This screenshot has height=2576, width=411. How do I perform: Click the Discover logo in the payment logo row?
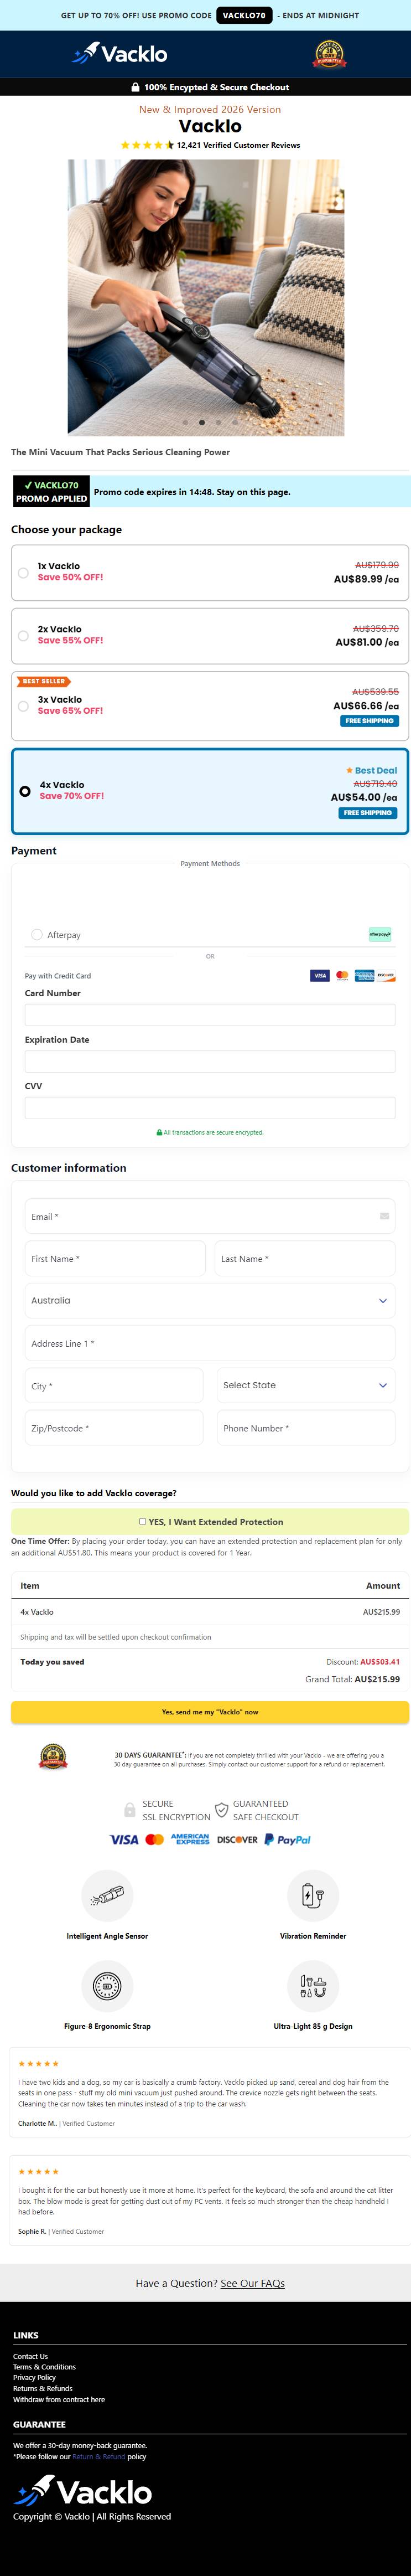[x=237, y=1839]
